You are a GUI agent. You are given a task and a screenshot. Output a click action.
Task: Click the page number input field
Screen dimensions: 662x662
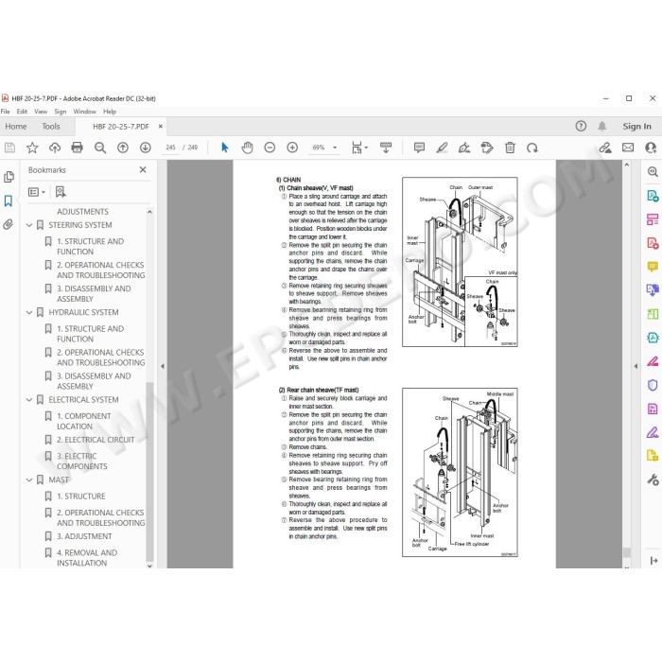tap(170, 148)
